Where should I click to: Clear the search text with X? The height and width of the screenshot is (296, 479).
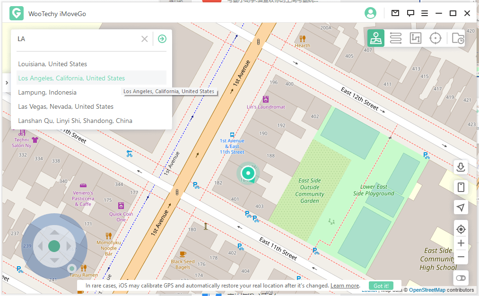[145, 39]
